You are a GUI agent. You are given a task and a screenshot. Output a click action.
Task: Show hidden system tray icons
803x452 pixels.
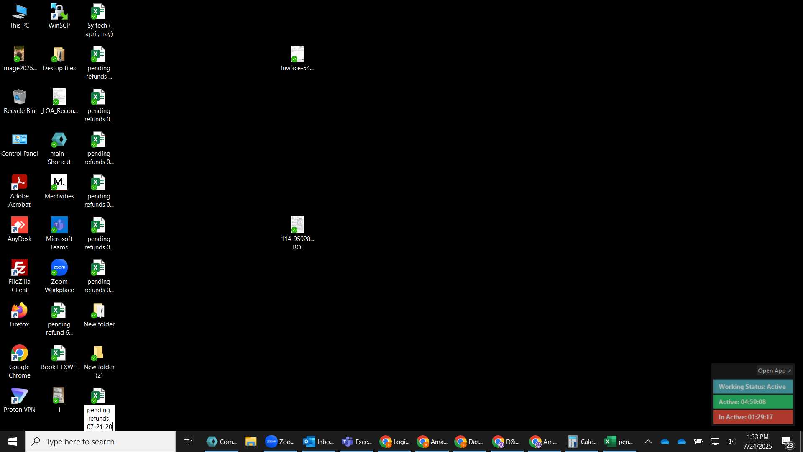pyautogui.click(x=648, y=442)
